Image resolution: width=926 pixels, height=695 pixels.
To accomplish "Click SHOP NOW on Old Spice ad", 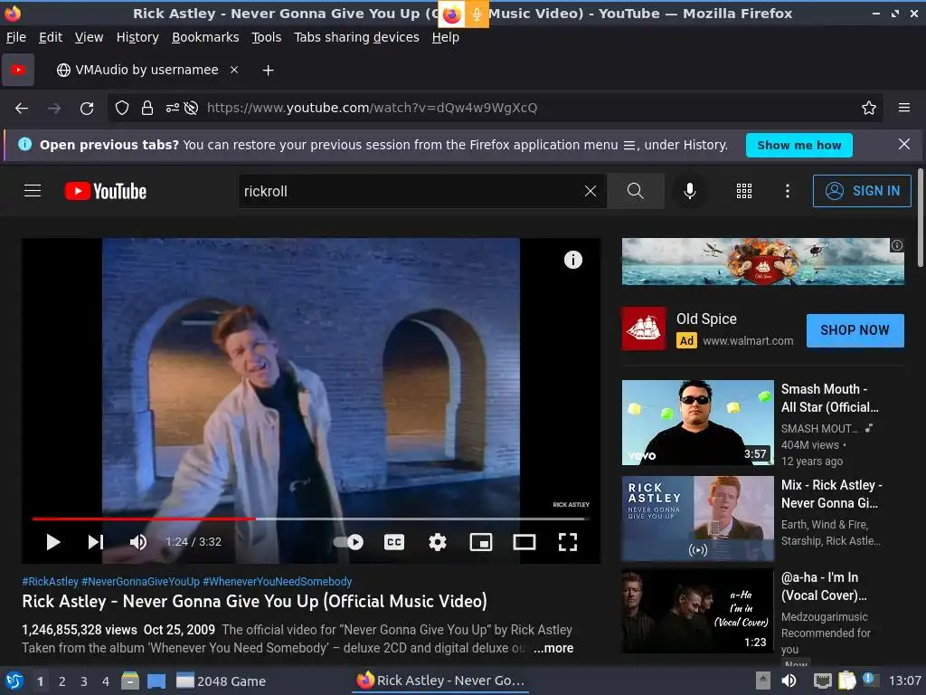I will [855, 329].
